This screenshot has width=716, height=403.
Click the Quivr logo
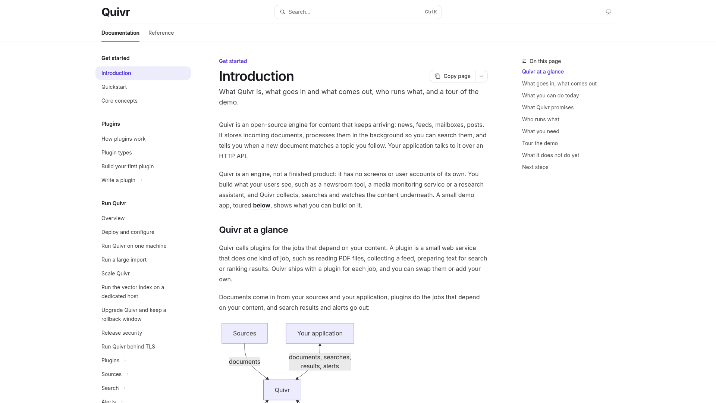pyautogui.click(x=116, y=12)
